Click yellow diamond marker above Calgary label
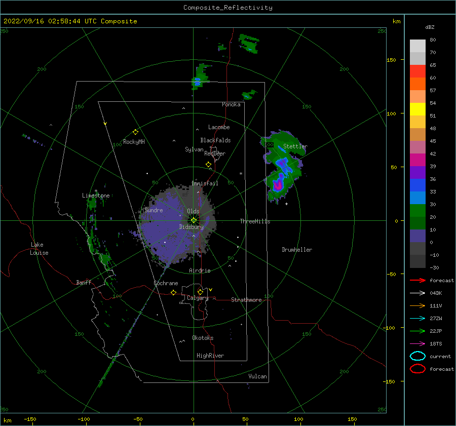The width and height of the screenshot is (456, 426). [200, 292]
